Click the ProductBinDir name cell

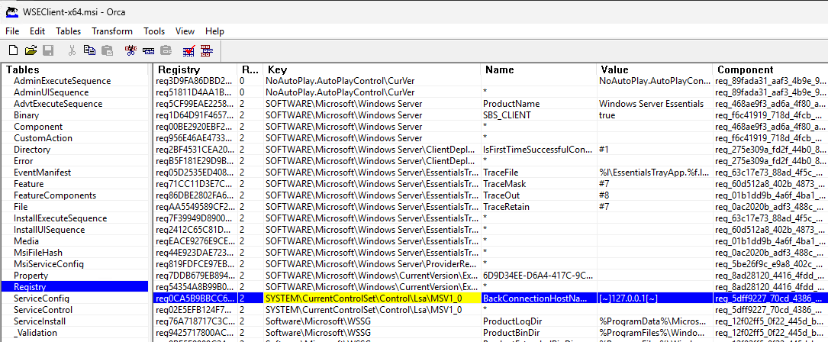(x=539, y=333)
